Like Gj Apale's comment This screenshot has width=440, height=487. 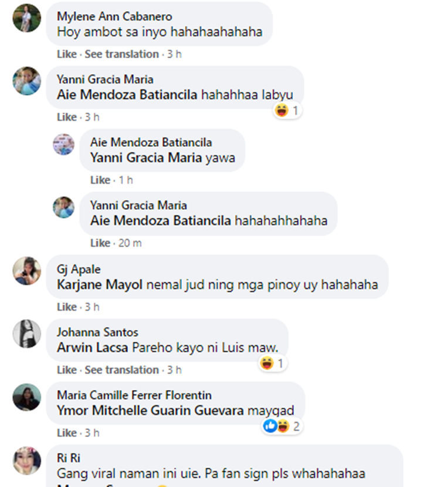coord(67,307)
